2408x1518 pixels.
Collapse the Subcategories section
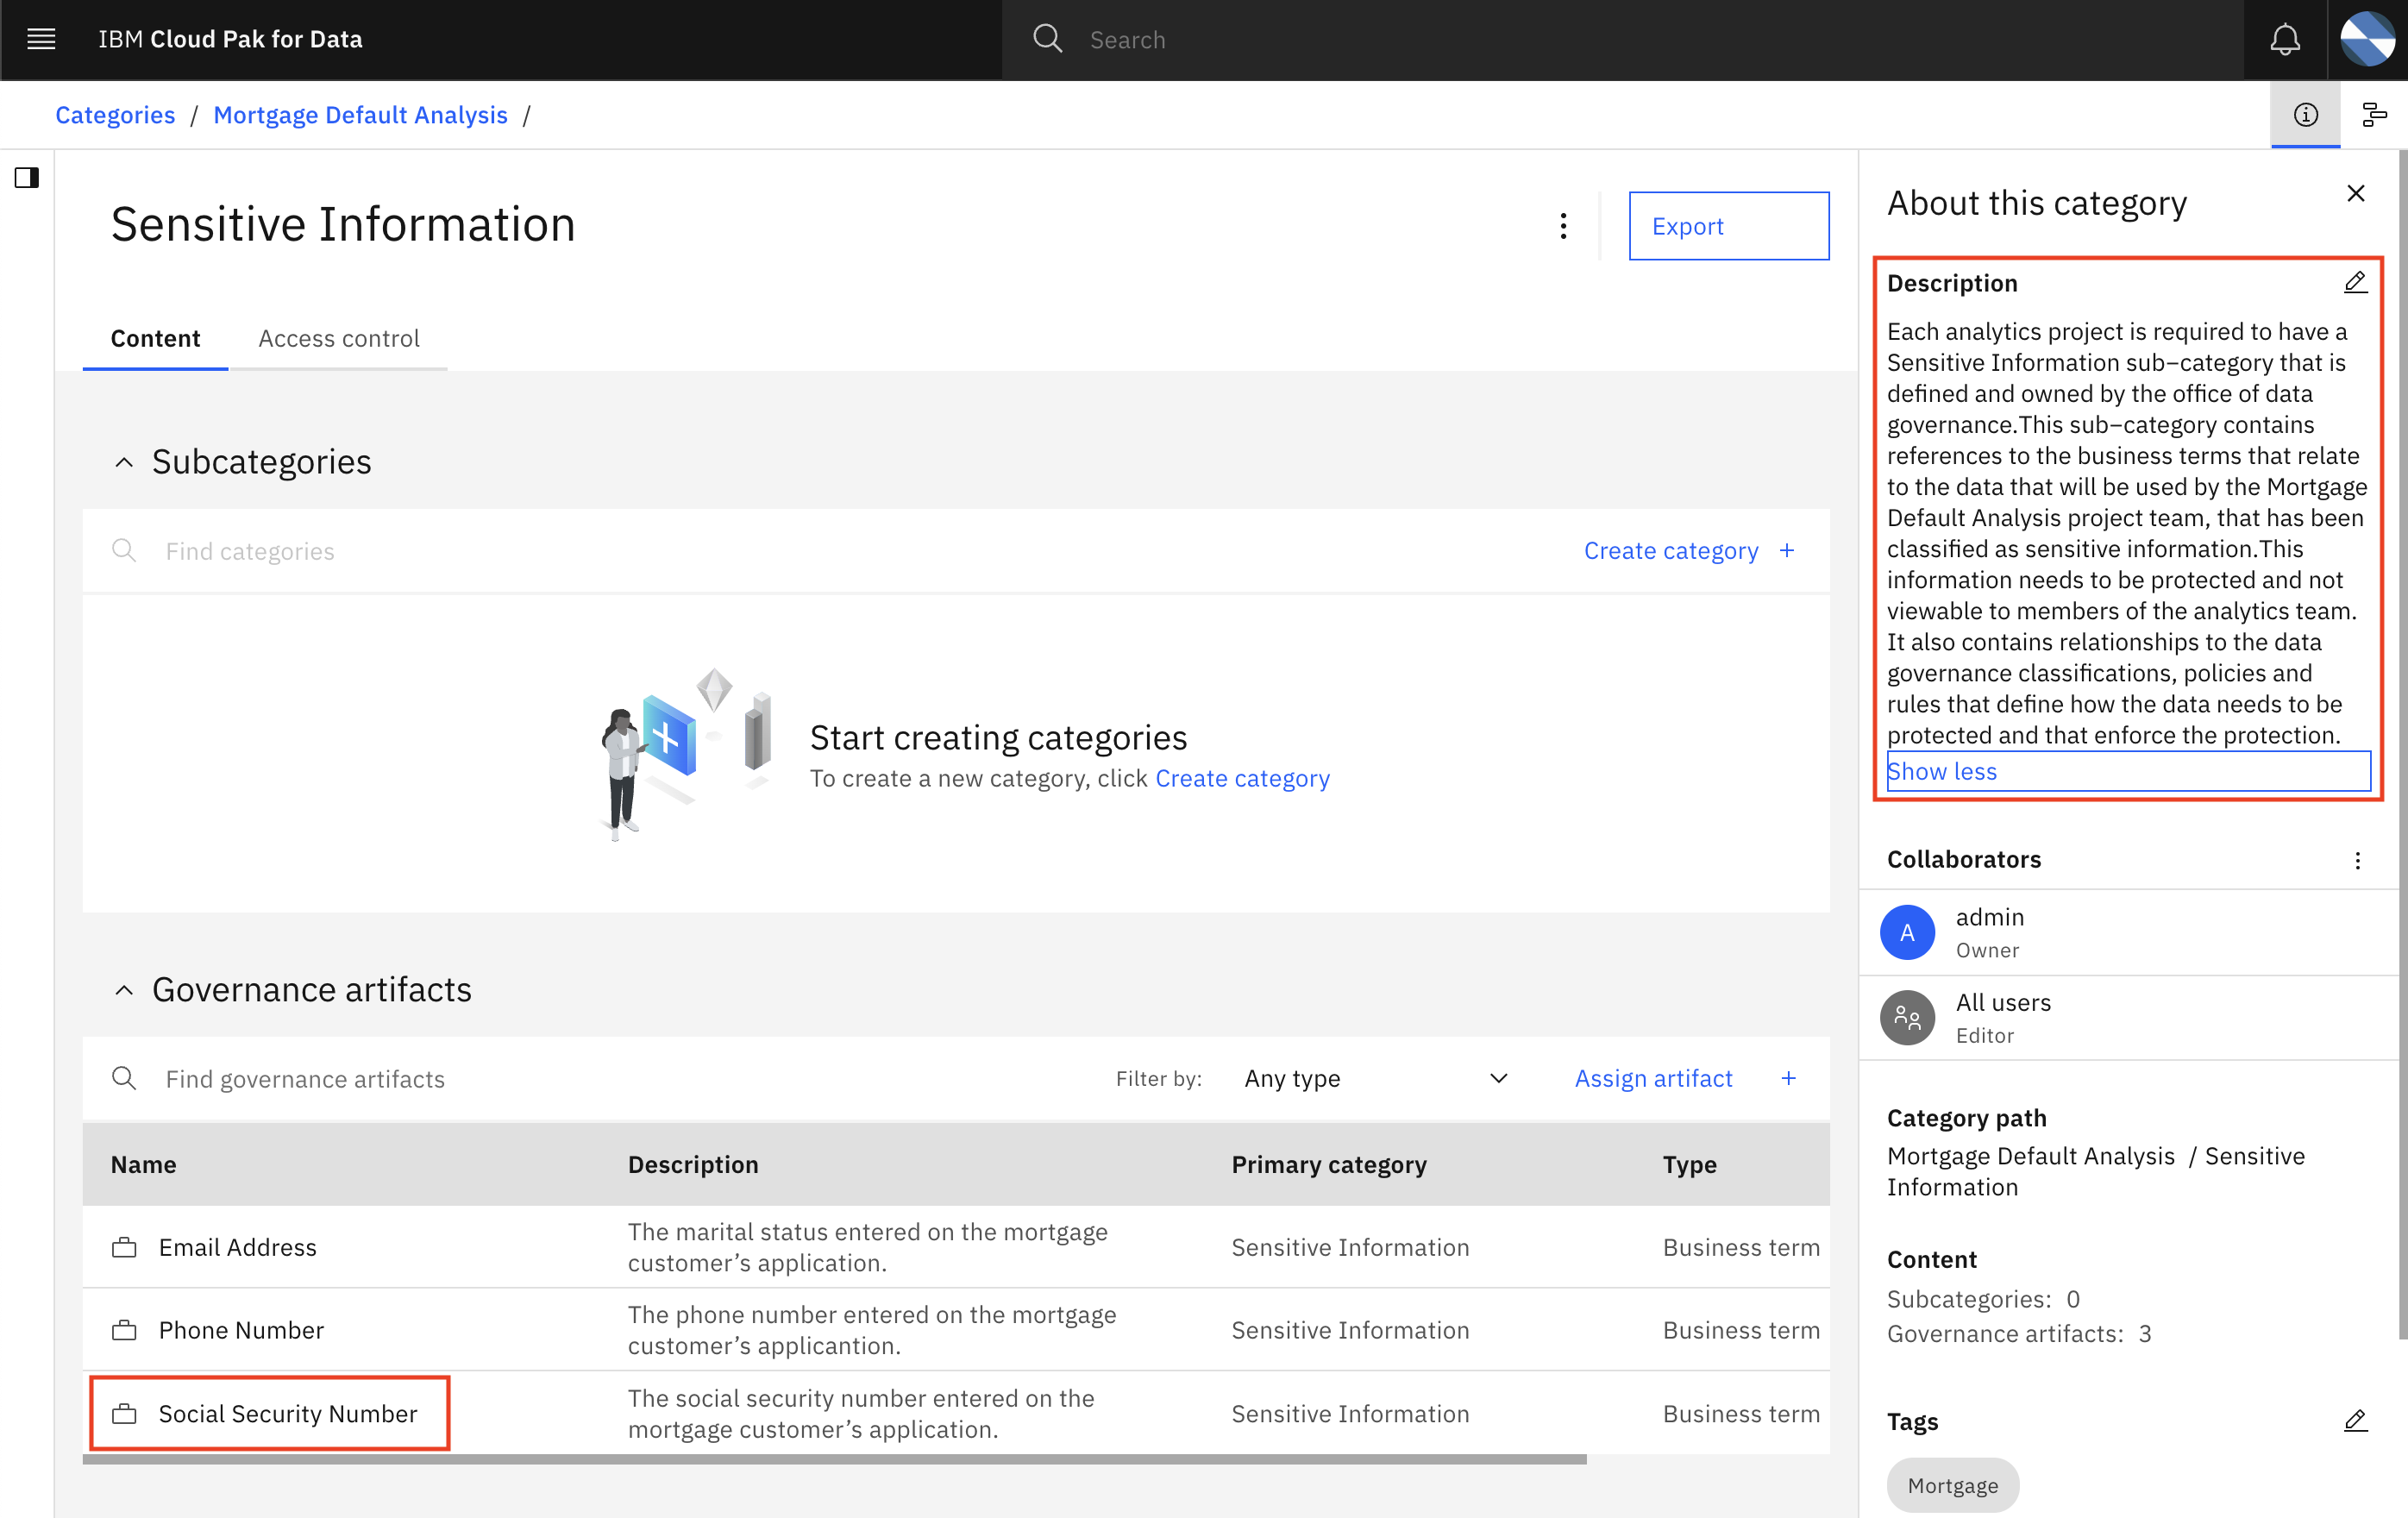(124, 462)
